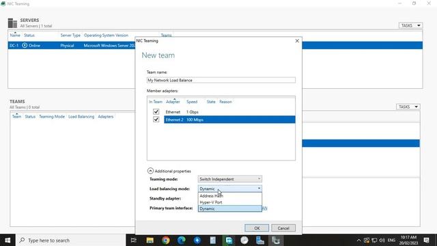Click the Servers section icon
Screen dimensions: 437x246
pyautogui.click(x=12, y=23)
